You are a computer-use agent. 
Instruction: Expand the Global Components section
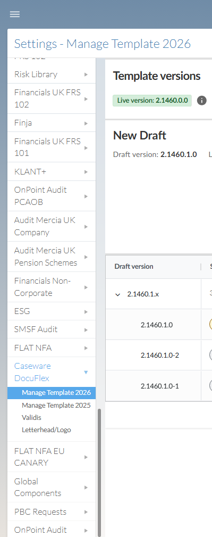[52, 488]
